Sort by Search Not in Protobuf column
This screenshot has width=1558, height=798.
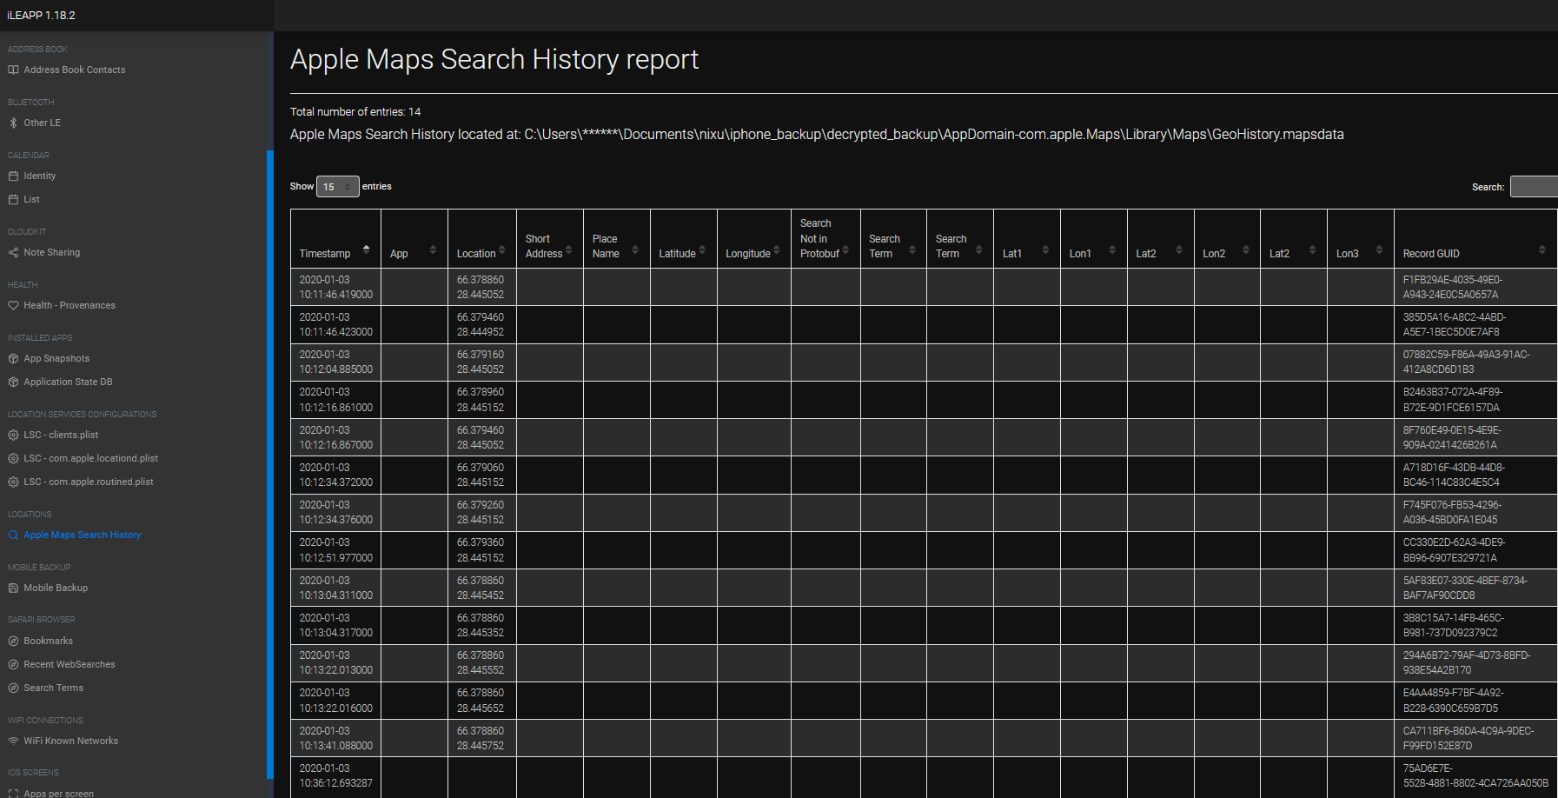point(825,239)
